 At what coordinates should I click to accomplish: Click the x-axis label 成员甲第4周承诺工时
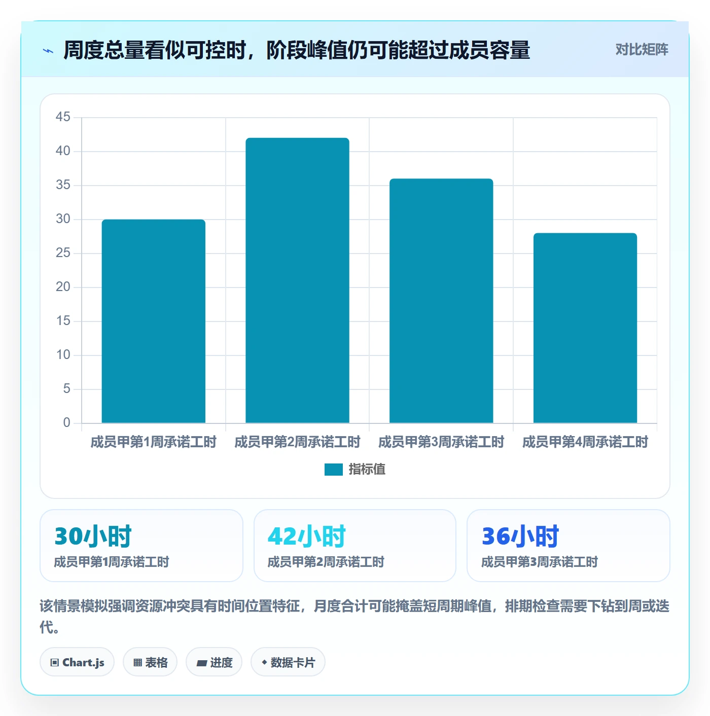point(585,442)
